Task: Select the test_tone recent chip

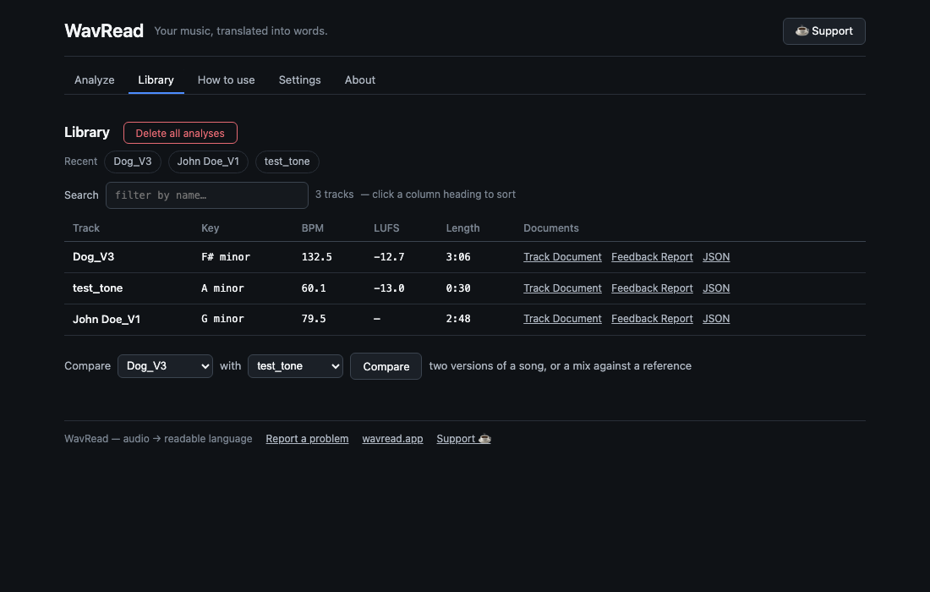Action: point(287,162)
